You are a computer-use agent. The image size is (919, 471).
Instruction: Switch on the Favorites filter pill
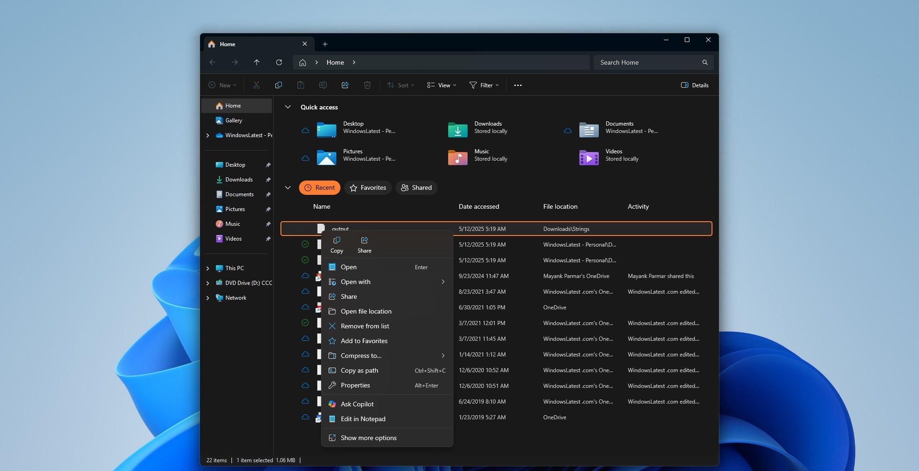point(368,188)
